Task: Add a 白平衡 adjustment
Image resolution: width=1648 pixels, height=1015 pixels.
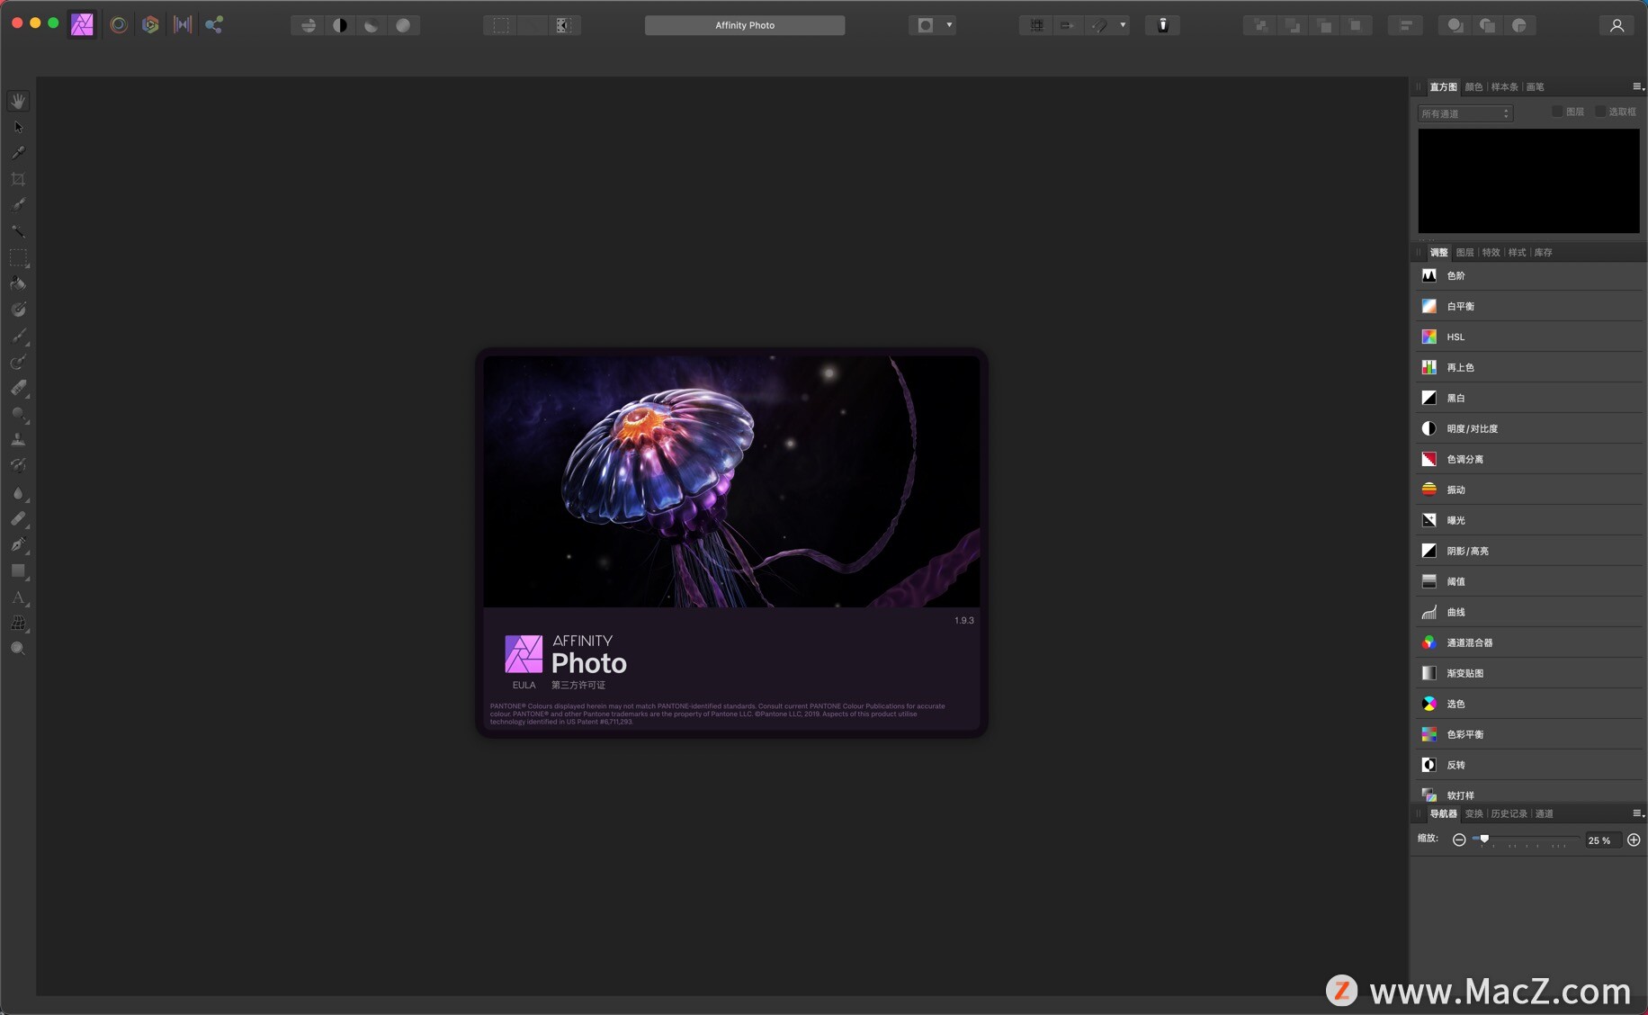Action: pyautogui.click(x=1528, y=307)
